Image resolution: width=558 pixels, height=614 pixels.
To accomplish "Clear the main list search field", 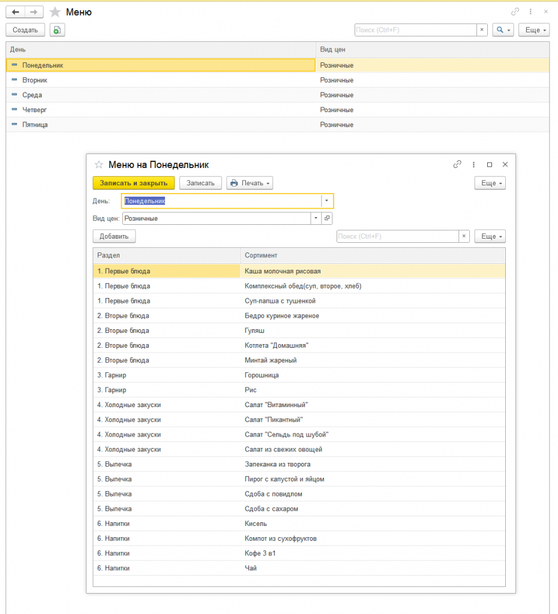I will pos(482,30).
